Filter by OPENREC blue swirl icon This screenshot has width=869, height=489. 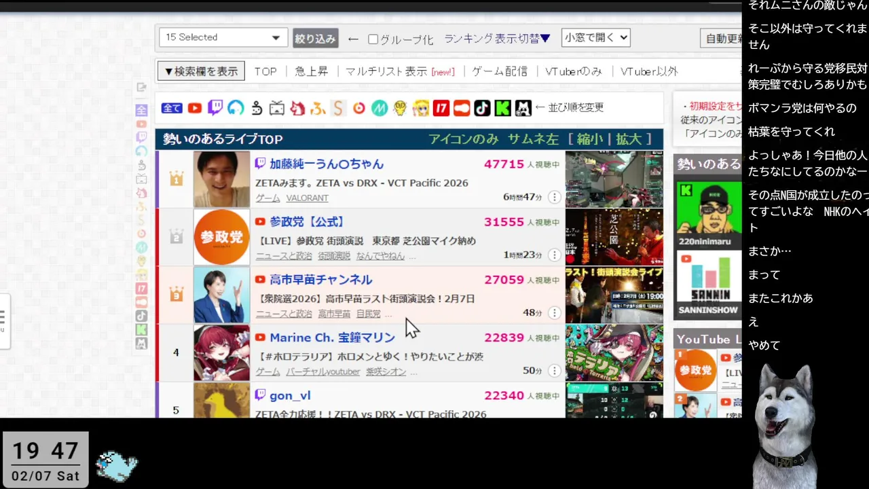click(236, 107)
